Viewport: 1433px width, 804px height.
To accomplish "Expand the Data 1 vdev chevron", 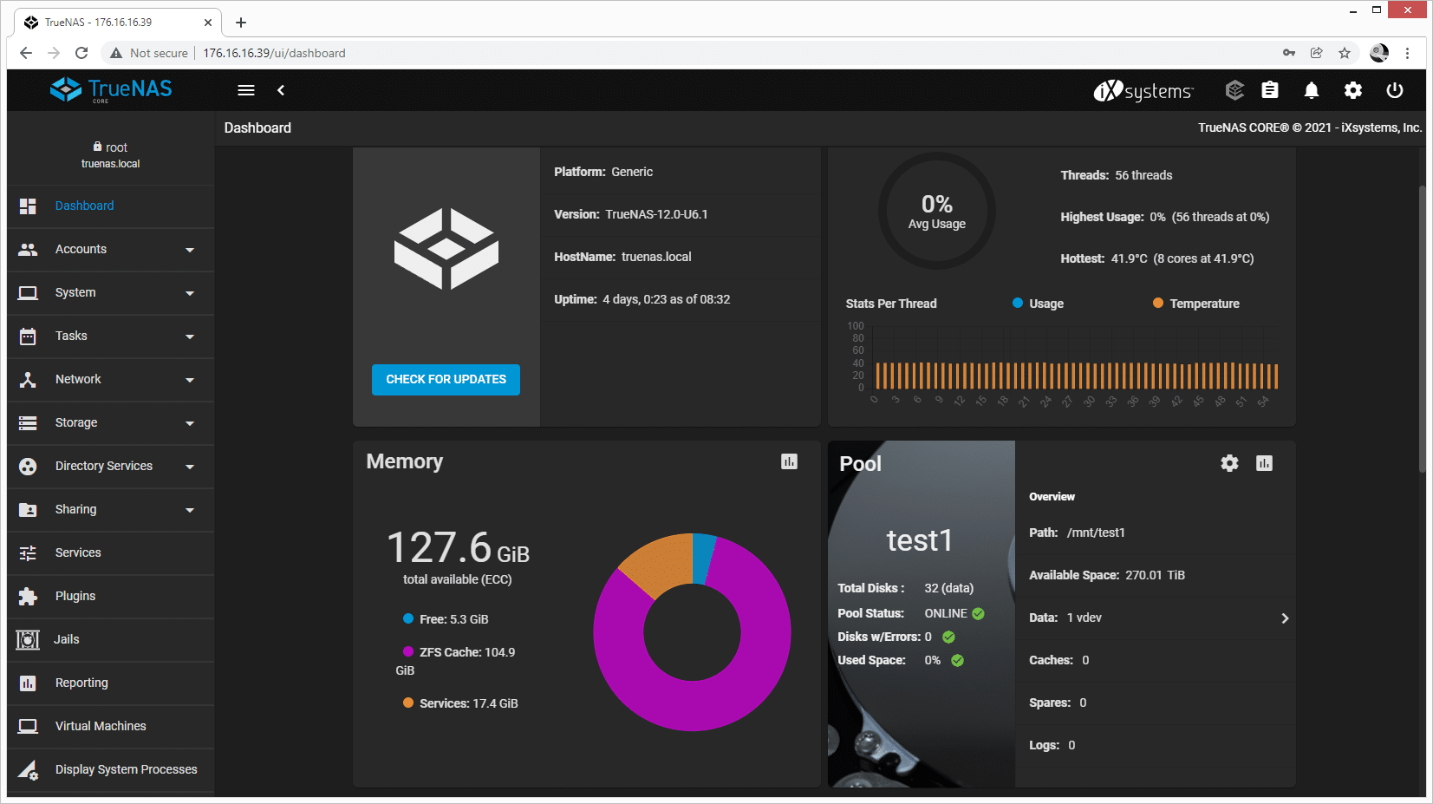I will tap(1285, 618).
